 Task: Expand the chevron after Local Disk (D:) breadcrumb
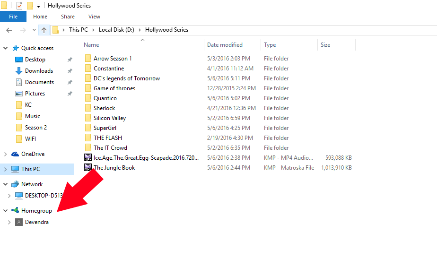(x=140, y=30)
